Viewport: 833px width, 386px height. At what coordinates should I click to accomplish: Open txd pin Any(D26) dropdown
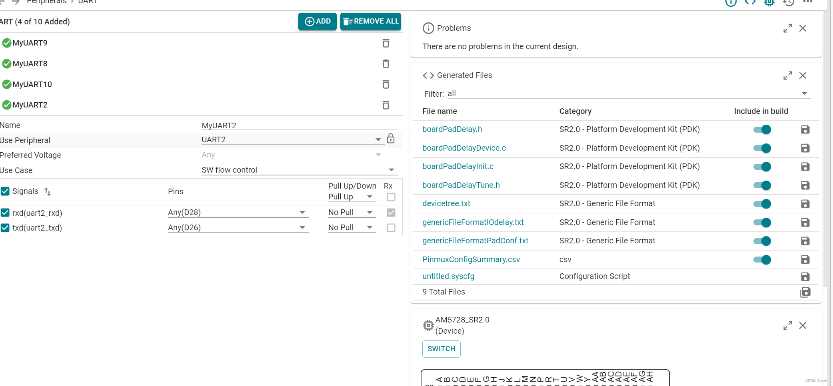coord(238,227)
